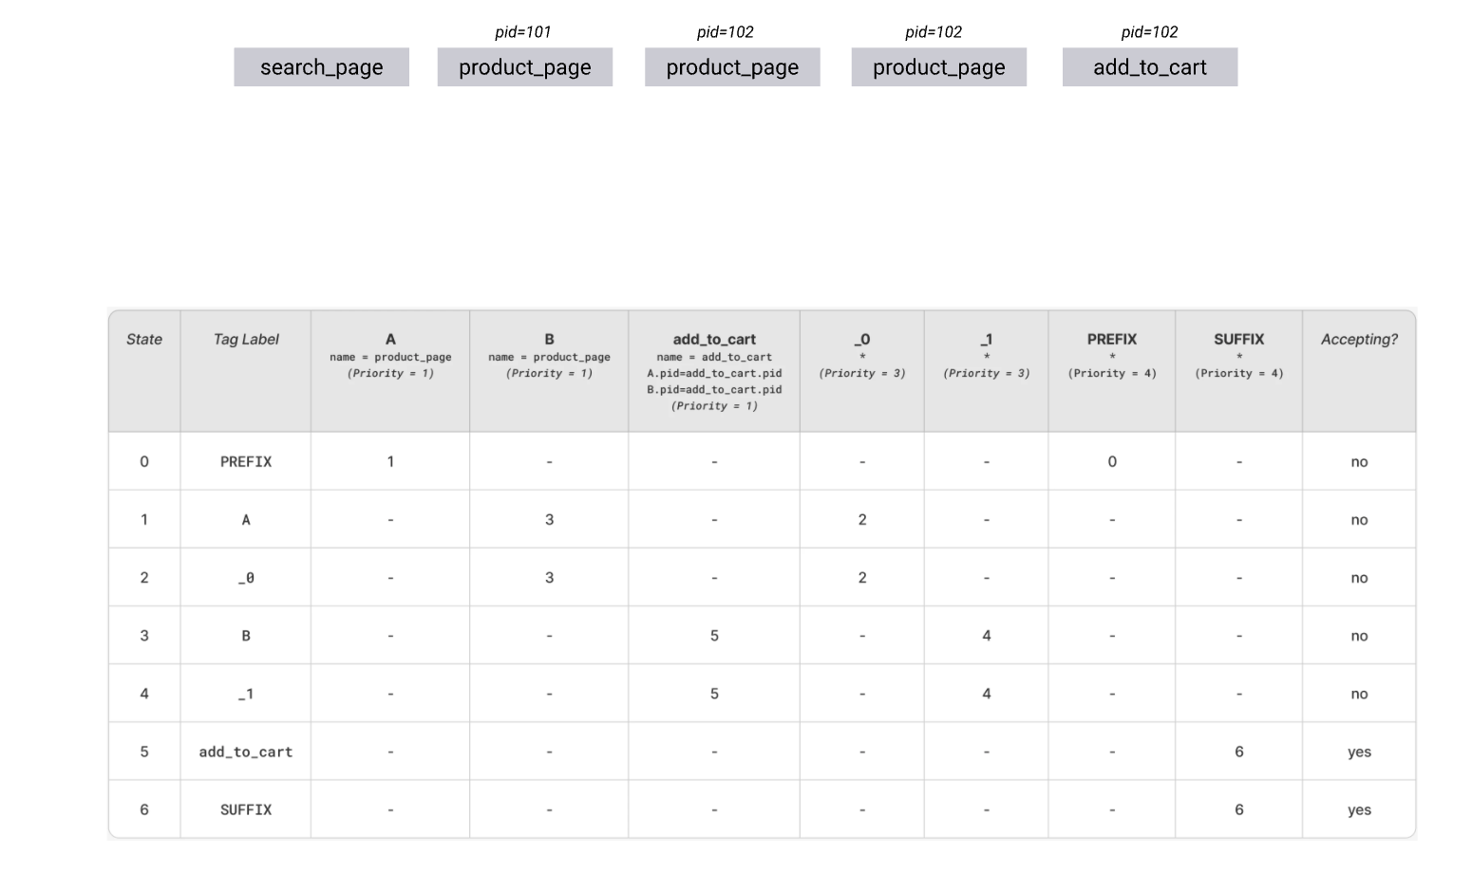Select SUFFIX tag label in state 6 row
This screenshot has width=1472, height=873.
[x=246, y=809]
